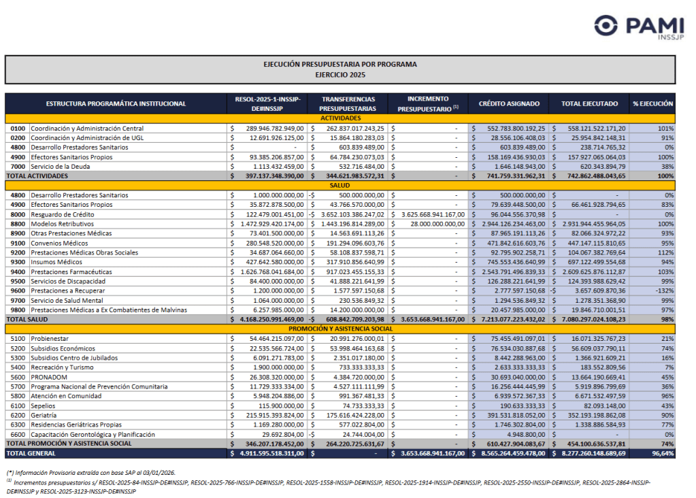The height and width of the screenshot is (498, 696).
Task: Click the Coordinación y Administración Central row label
Action: [x=87, y=128]
